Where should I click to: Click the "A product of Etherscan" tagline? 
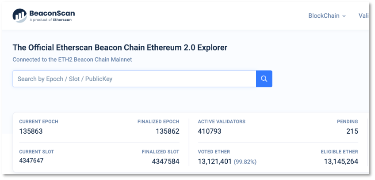coord(51,20)
